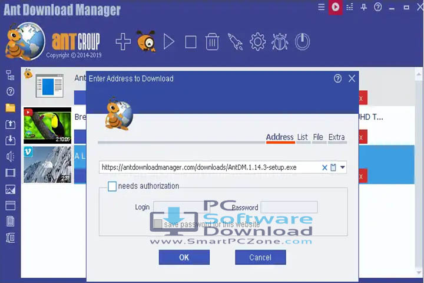Click the bug report icon
The width and height of the screenshot is (424, 283).
click(280, 42)
